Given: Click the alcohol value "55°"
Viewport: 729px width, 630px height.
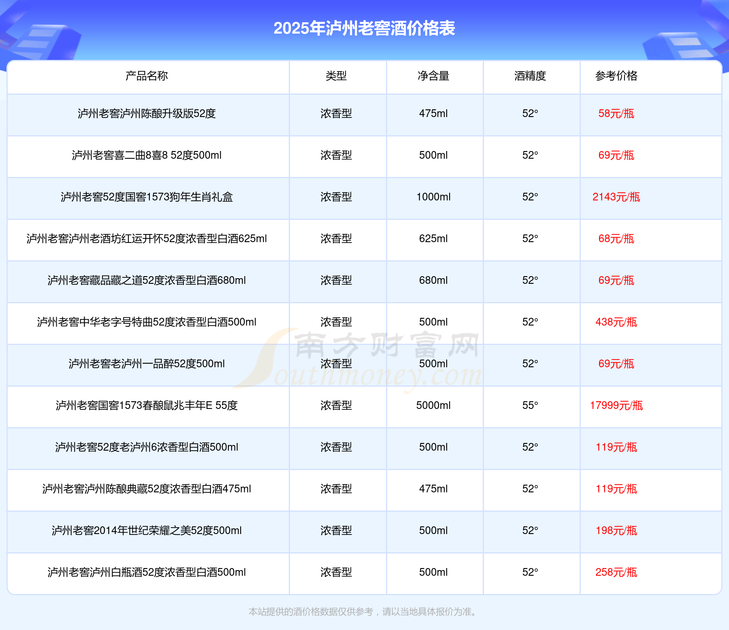Looking at the screenshot, I should tap(530, 406).
